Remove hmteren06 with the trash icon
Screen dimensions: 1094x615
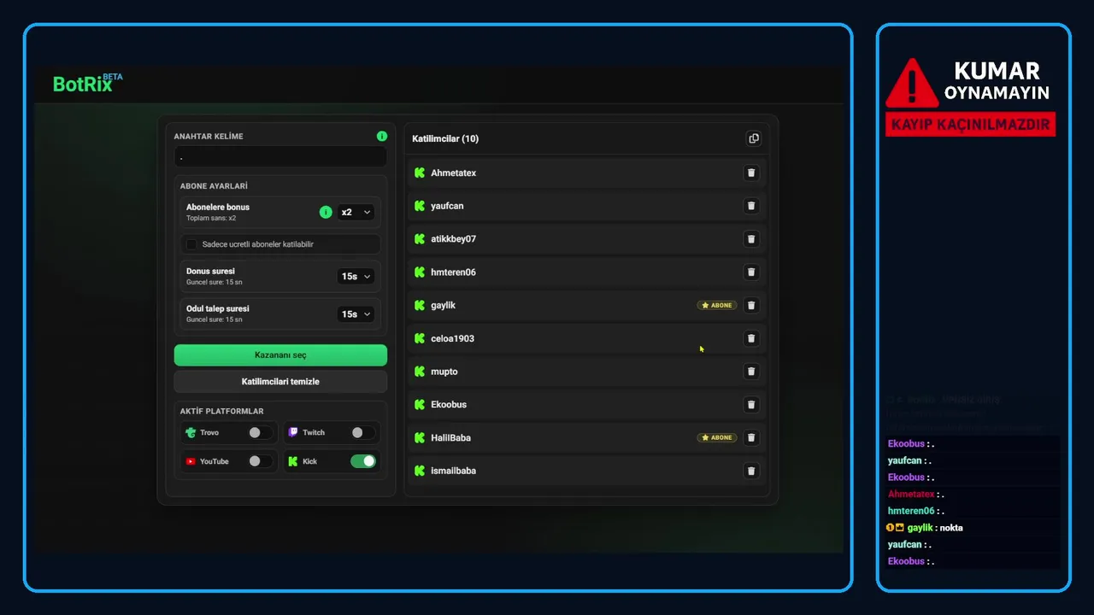point(751,272)
